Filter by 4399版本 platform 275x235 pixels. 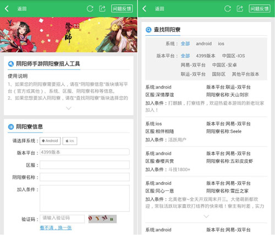[x=206, y=56]
